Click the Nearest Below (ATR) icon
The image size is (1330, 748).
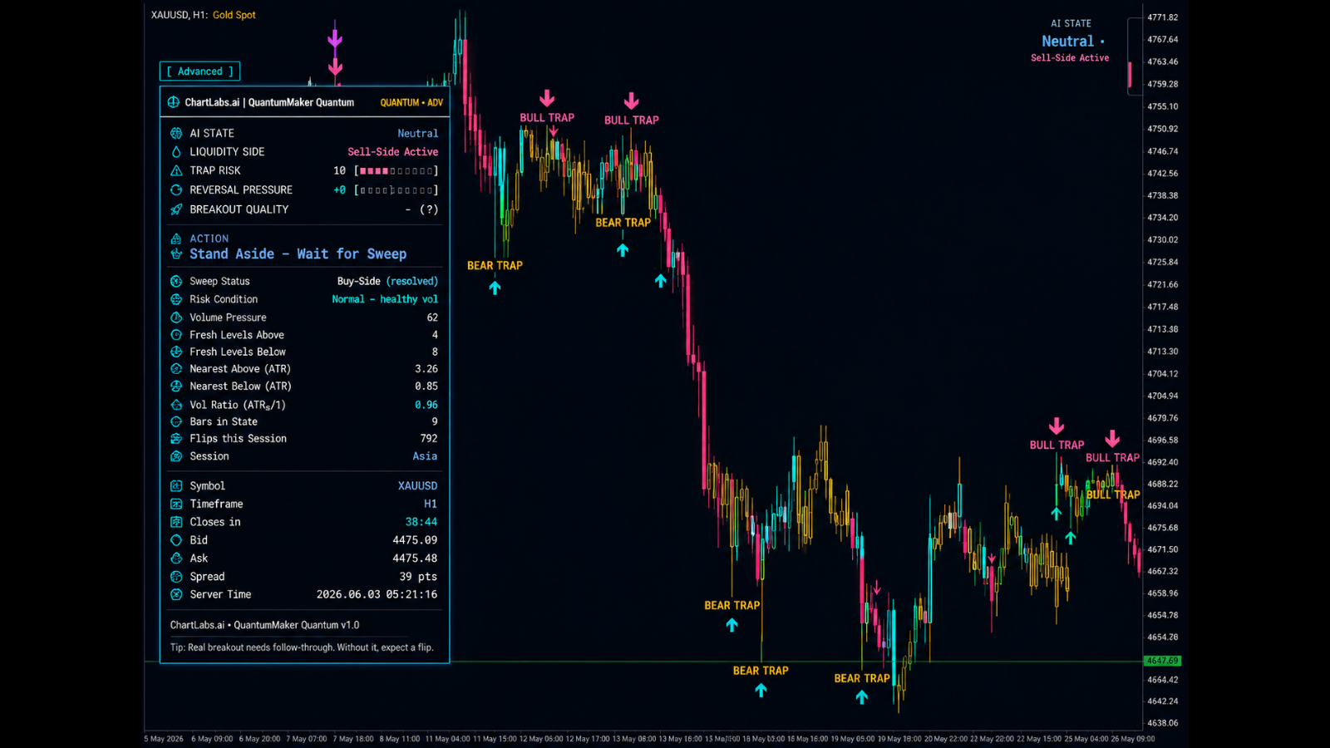176,386
